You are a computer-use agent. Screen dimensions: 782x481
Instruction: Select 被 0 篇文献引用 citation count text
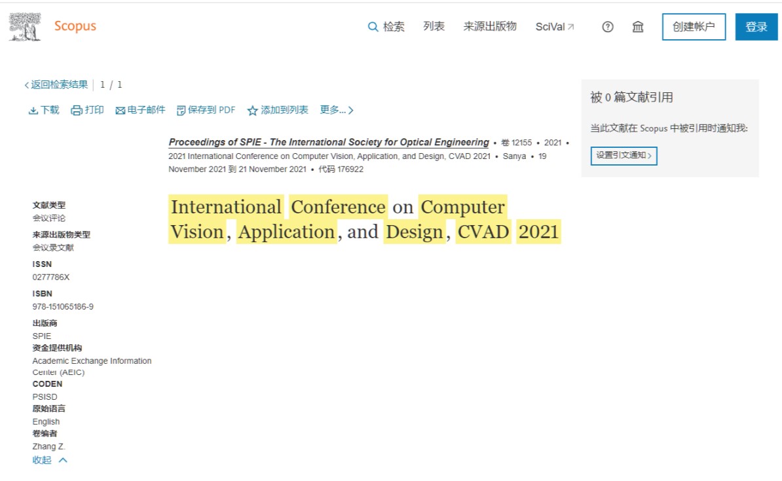click(x=631, y=98)
